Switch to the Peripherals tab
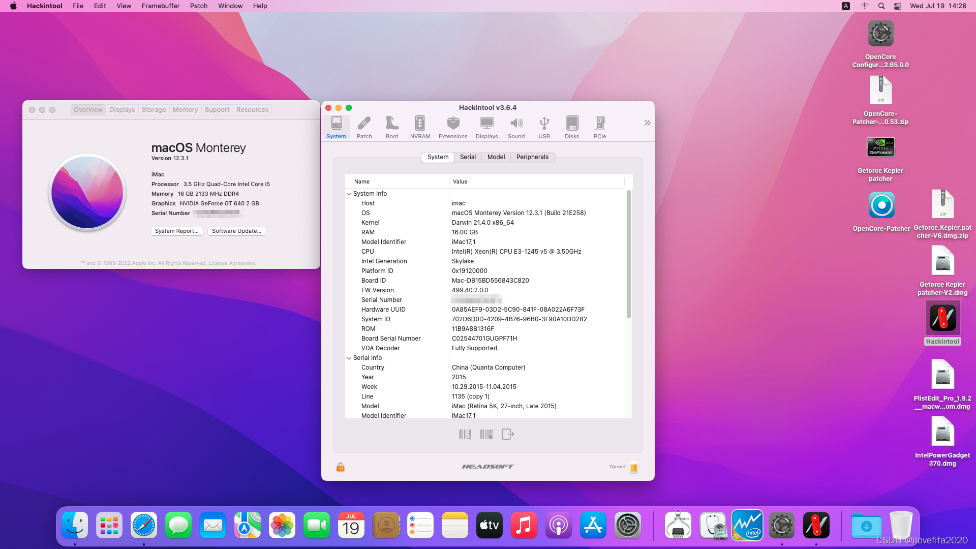This screenshot has height=549, width=976. pos(532,157)
